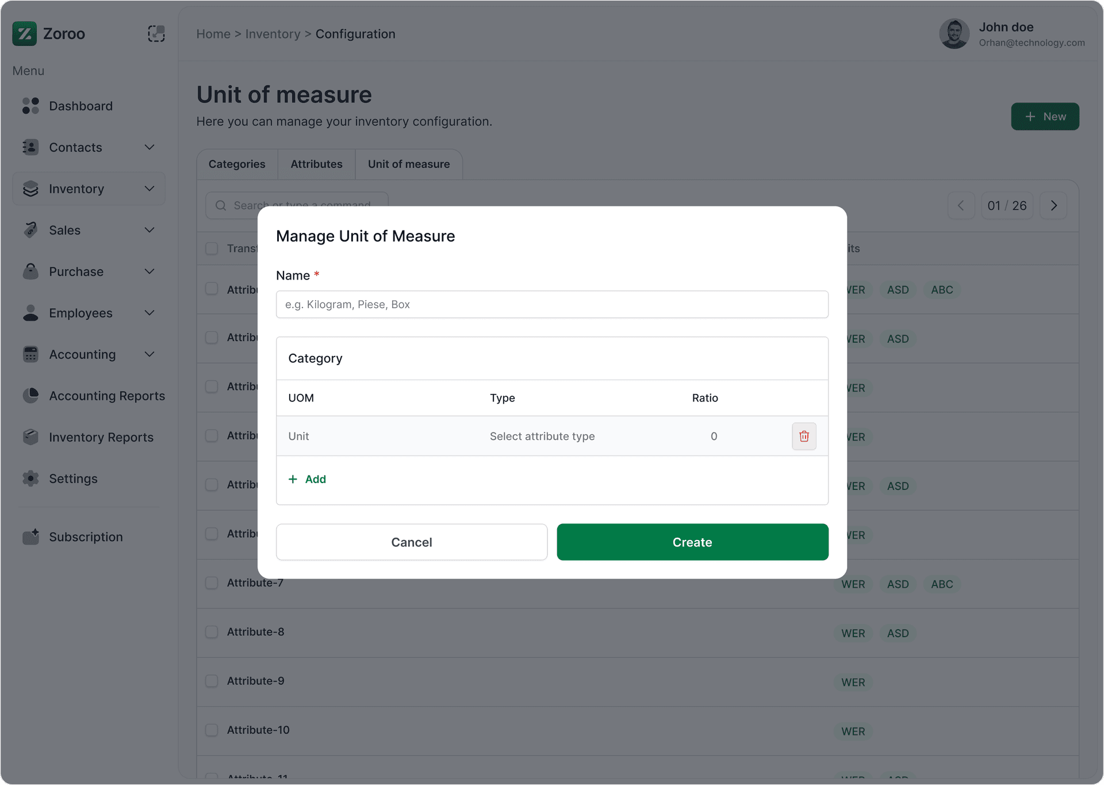Screen dimensions: 1104x785
Task: Open Settings gear icon in sidebar
Action: click(x=30, y=478)
